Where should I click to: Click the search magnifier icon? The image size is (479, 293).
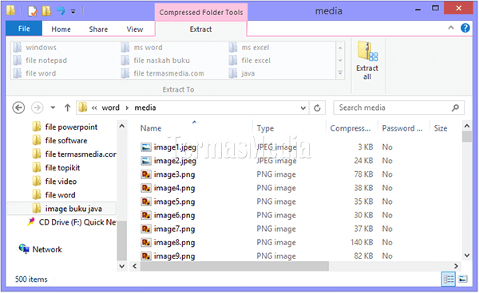click(455, 107)
